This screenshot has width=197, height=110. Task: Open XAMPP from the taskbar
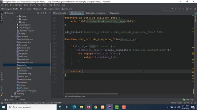[103, 107]
